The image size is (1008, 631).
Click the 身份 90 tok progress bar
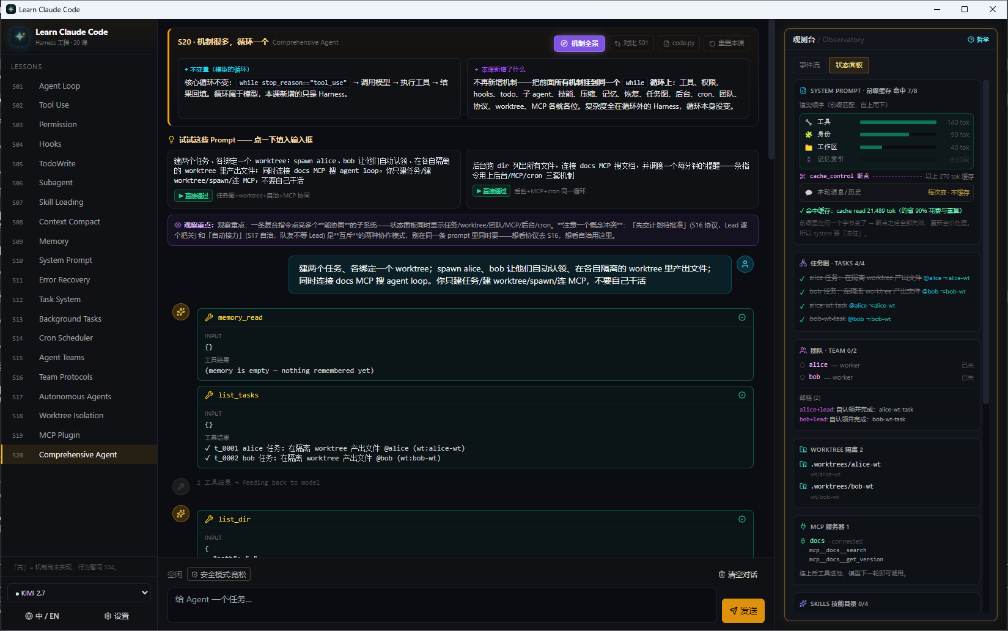pyautogui.click(x=898, y=135)
